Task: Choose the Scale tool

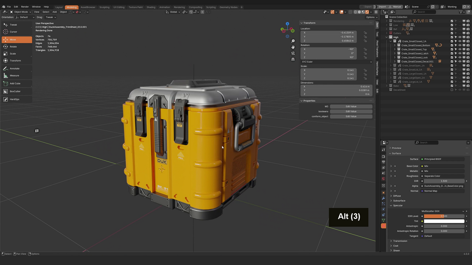Action: coord(17,54)
